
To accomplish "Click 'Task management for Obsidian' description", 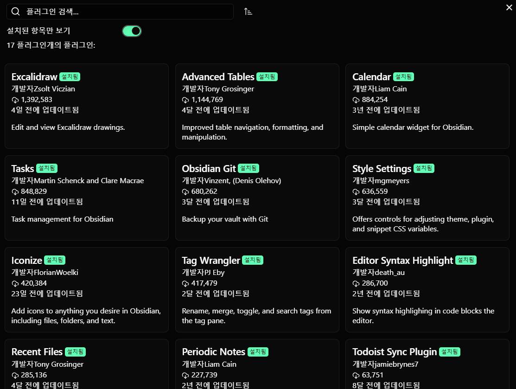I will 62,219.
